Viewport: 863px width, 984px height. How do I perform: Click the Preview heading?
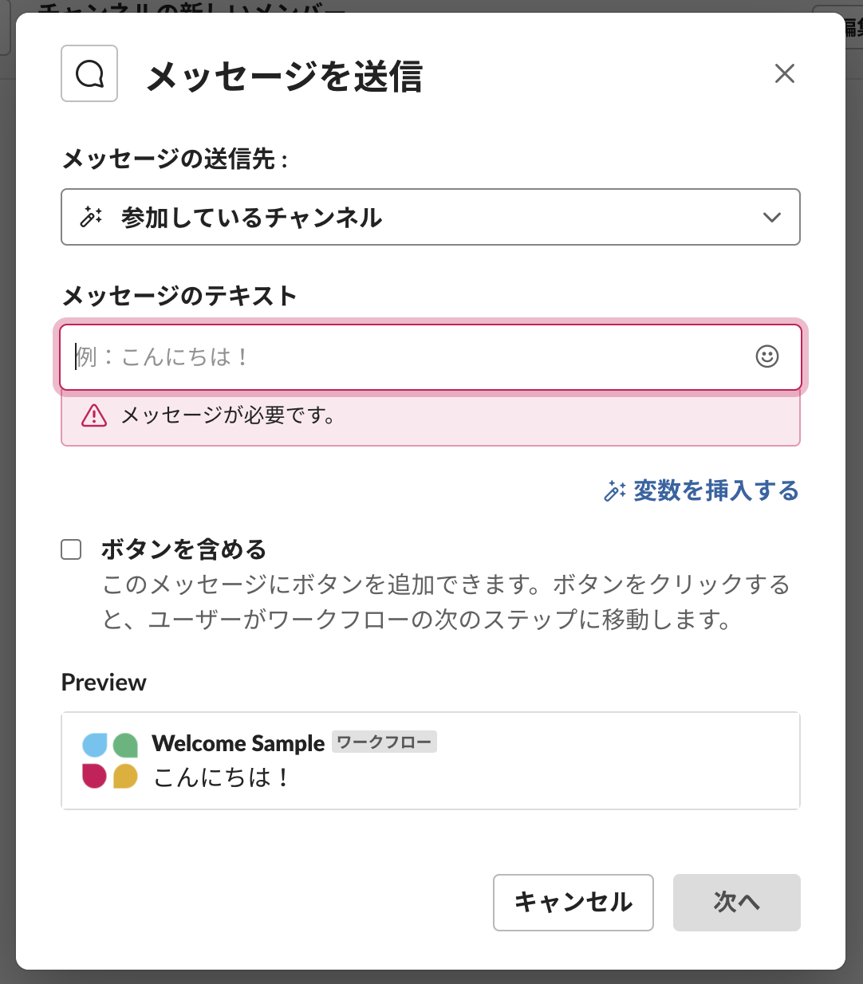(104, 683)
